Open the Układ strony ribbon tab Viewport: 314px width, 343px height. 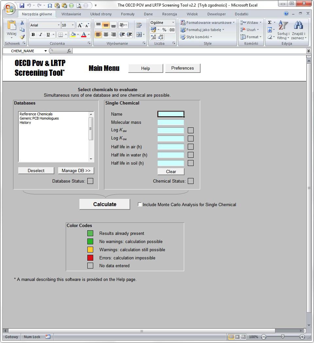coord(101,14)
